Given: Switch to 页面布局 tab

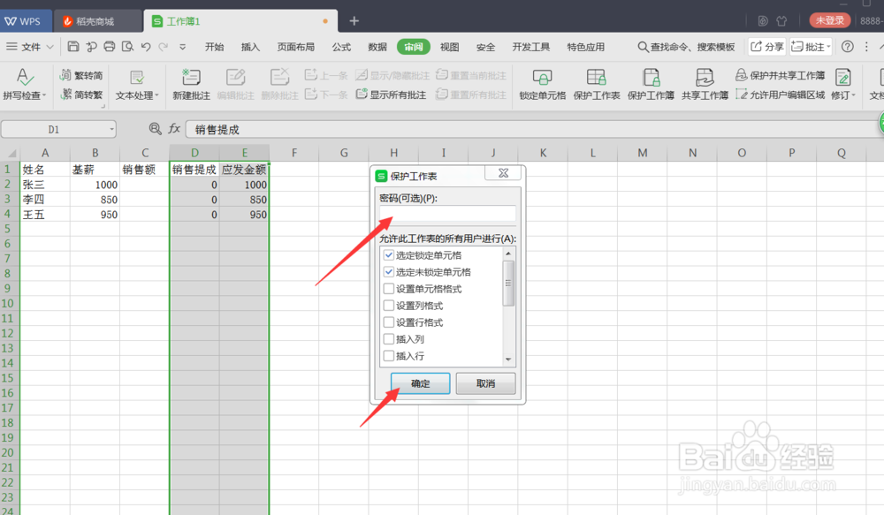Looking at the screenshot, I should pos(296,47).
